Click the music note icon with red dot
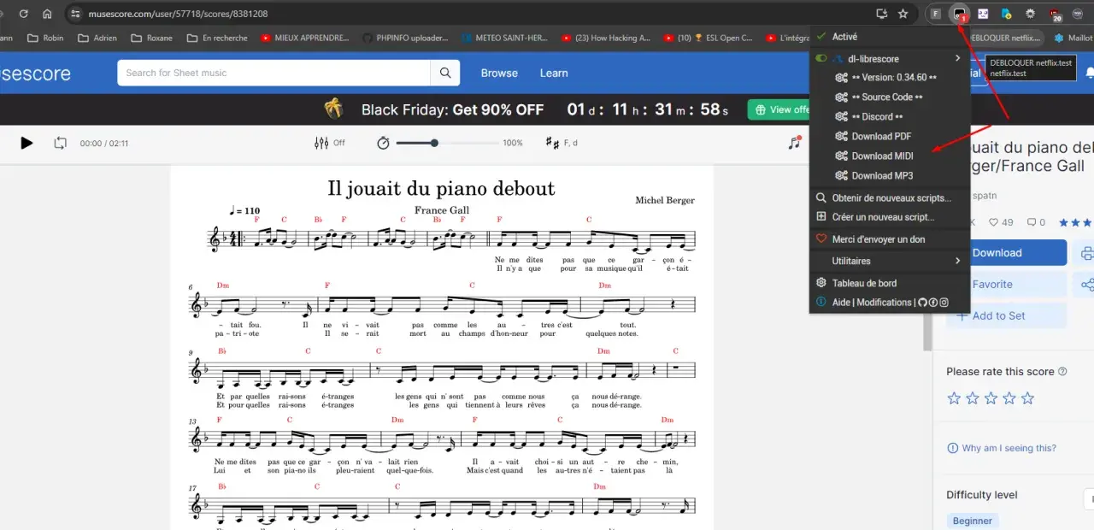Screen dimensions: 1094x530 [x=795, y=143]
